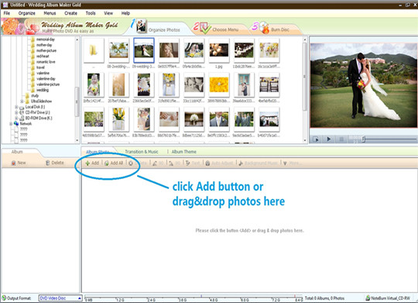This screenshot has height=303, width=418.
Task: Open the Help menu
Action: pyautogui.click(x=125, y=13)
